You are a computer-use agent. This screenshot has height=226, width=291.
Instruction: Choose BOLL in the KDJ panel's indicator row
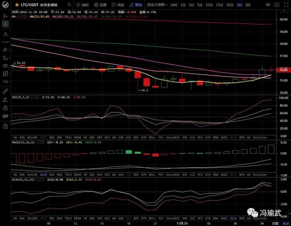pyautogui.click(x=152, y=137)
